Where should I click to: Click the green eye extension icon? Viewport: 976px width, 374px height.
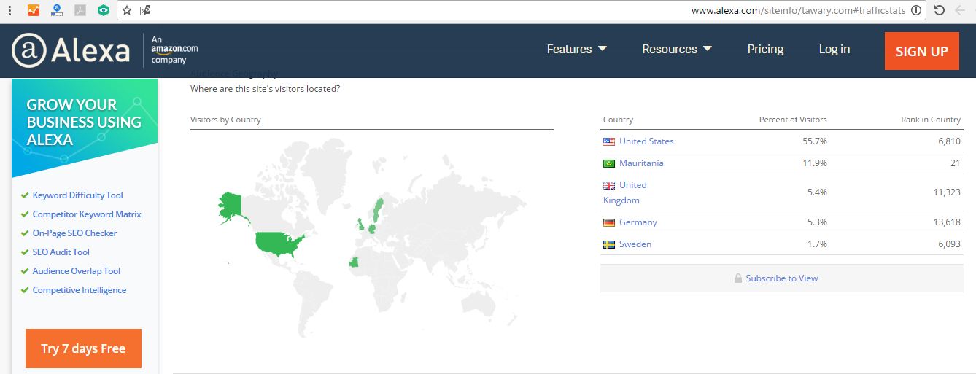(104, 10)
